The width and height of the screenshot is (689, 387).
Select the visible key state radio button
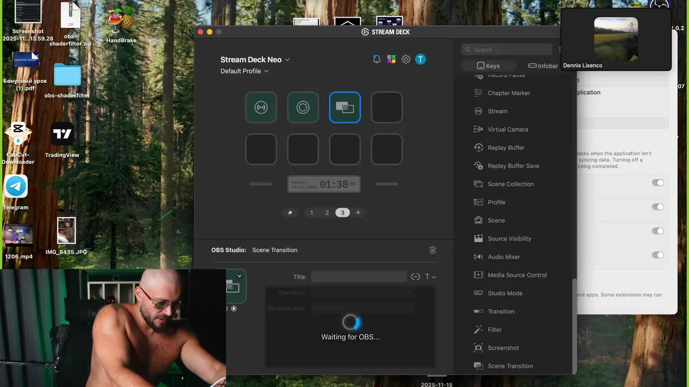[x=234, y=309]
